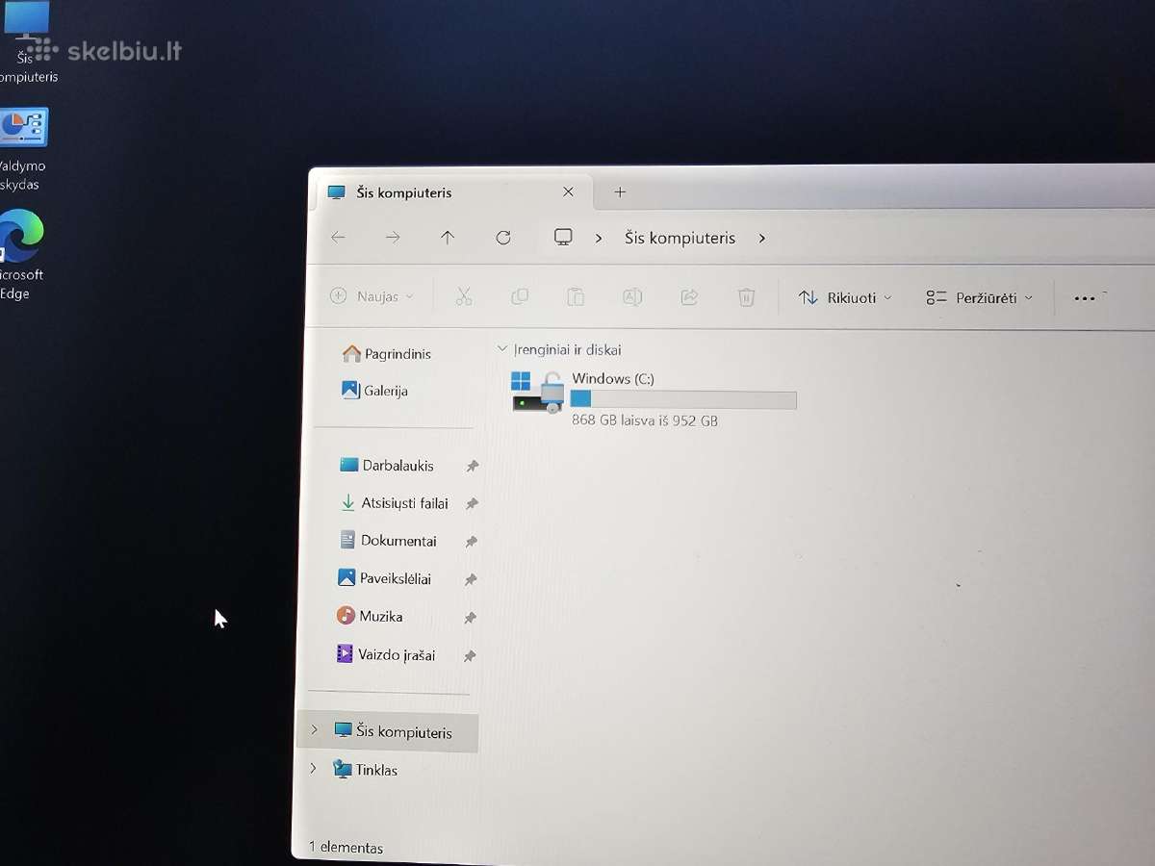Open Galerija in navigation pane
The width and height of the screenshot is (1155, 866).
(x=375, y=391)
